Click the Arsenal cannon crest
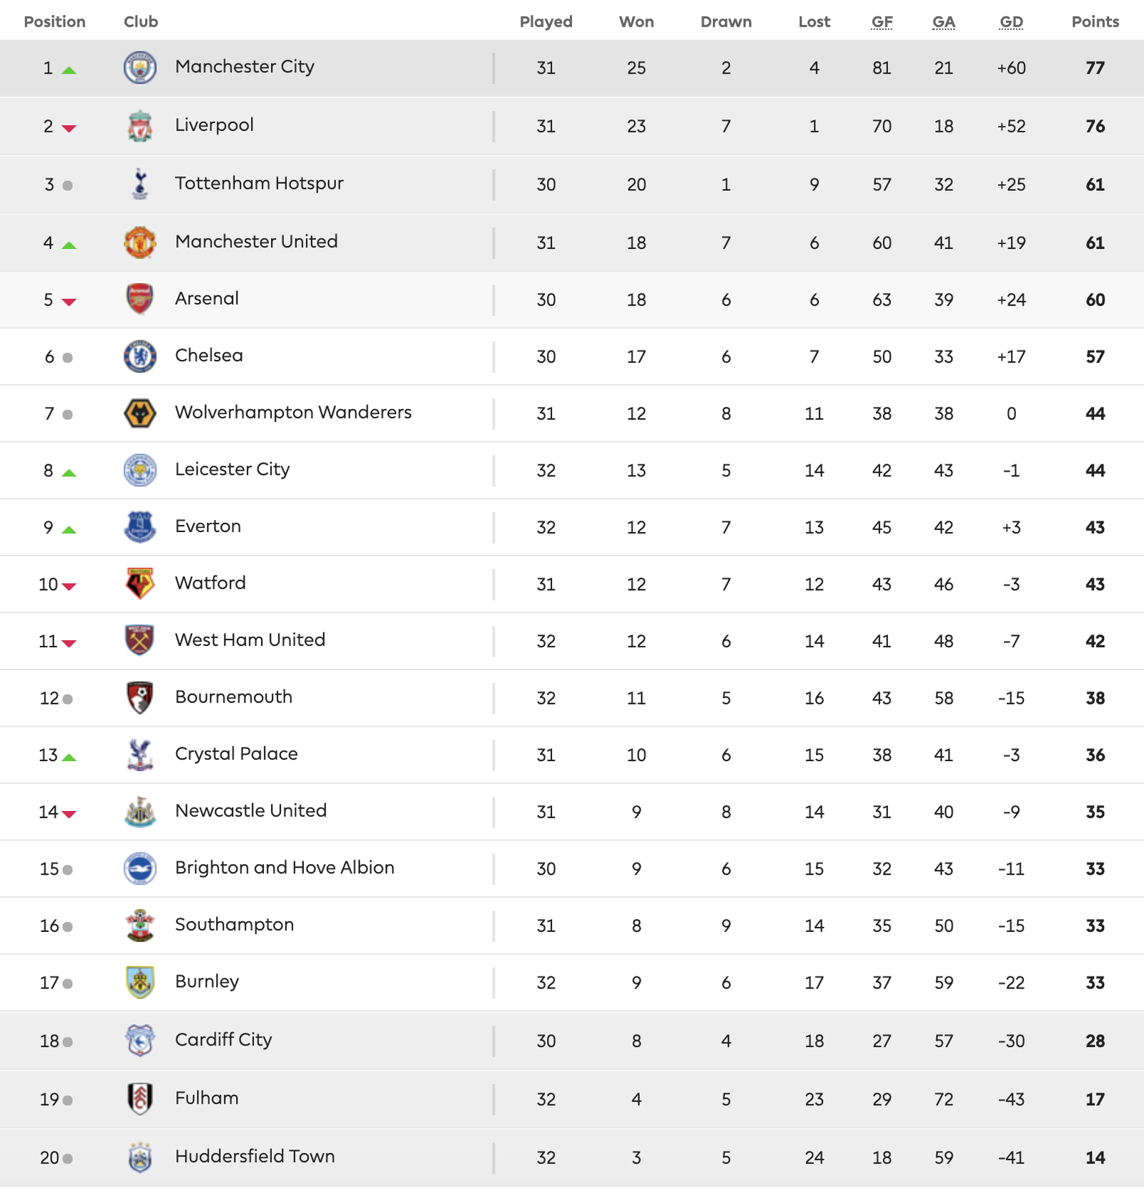This screenshot has width=1144, height=1188. [140, 299]
